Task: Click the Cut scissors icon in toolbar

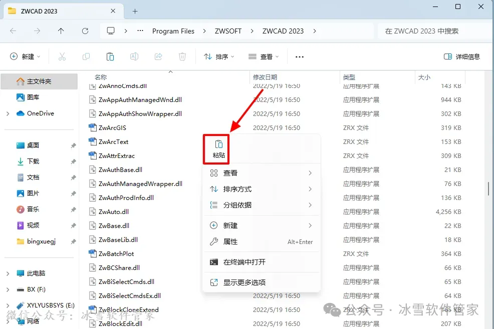Action: pos(62,56)
